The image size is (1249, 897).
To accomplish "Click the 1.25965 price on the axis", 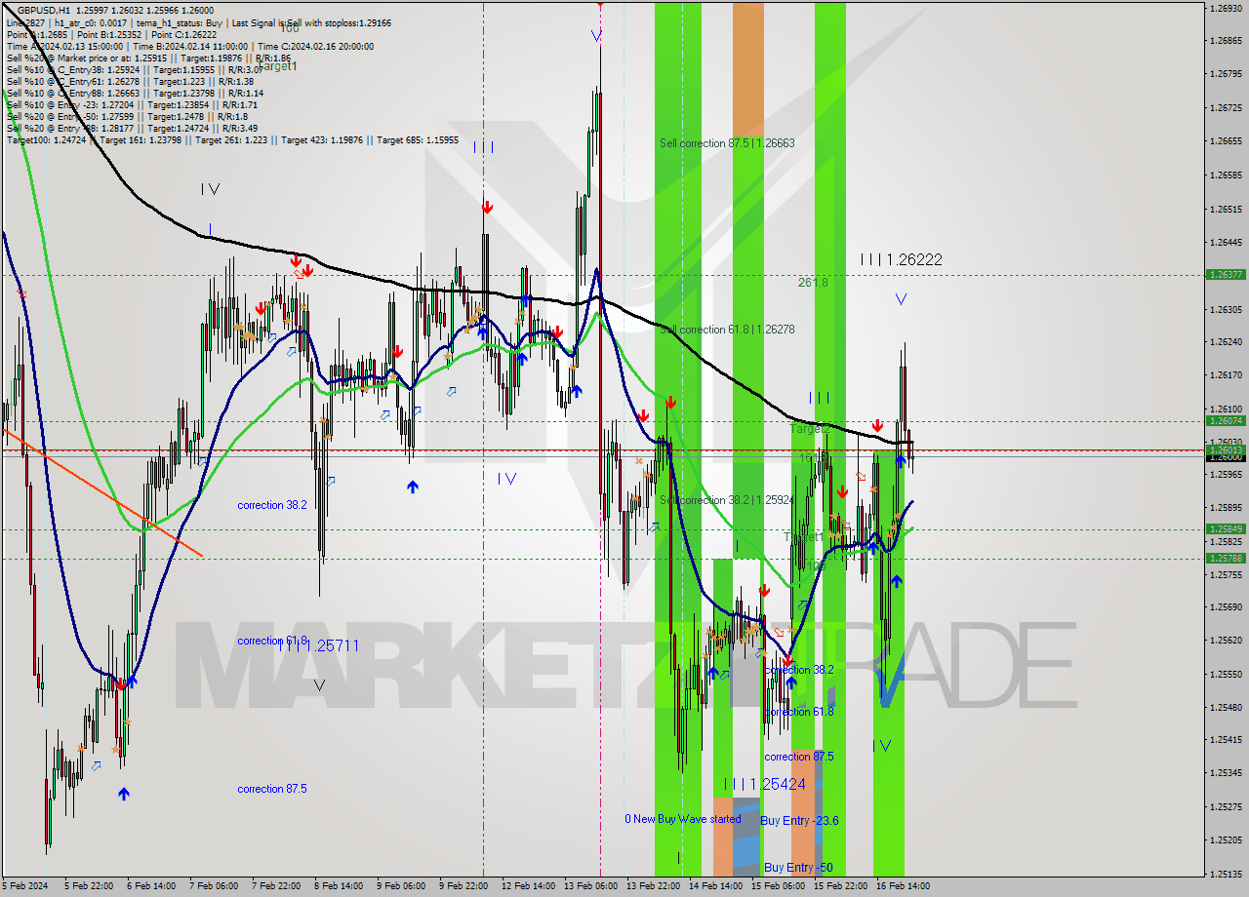I will tap(1227, 475).
